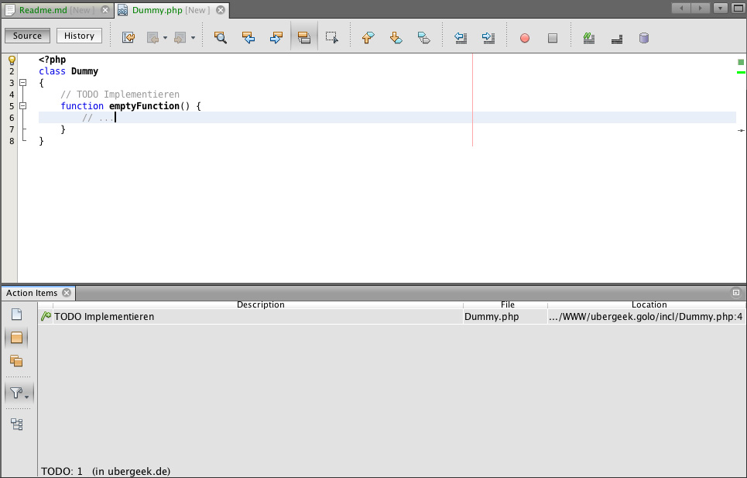Close the Dummy.php tab
This screenshot has height=478, width=747.
click(x=221, y=10)
